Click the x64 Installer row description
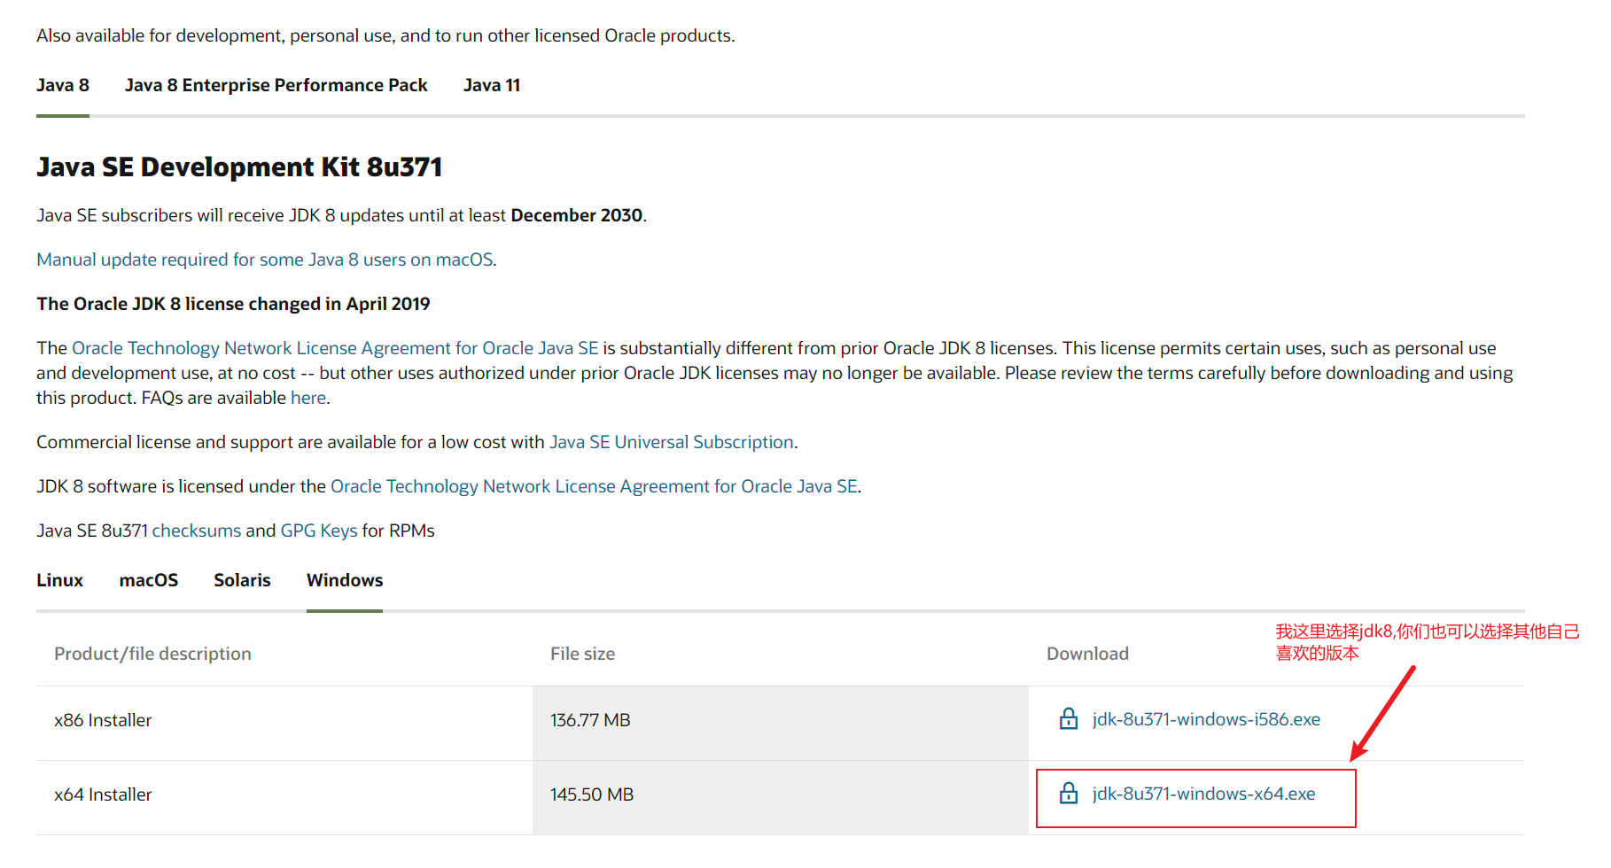Screen dimensions: 1611x868 click(x=103, y=795)
